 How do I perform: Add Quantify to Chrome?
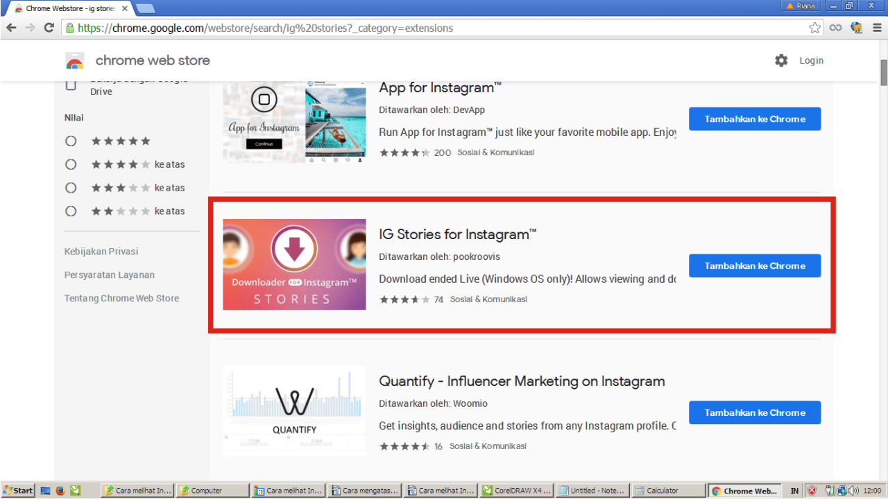755,412
